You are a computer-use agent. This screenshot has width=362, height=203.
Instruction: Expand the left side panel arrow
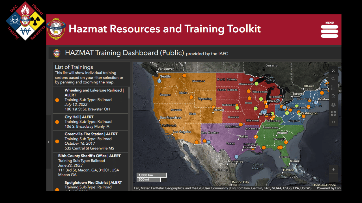pyautogui.click(x=48, y=142)
